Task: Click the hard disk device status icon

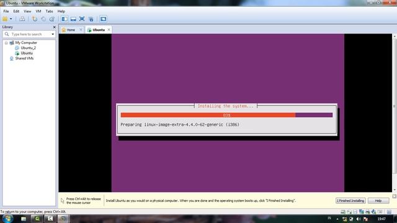Action: (x=343, y=212)
